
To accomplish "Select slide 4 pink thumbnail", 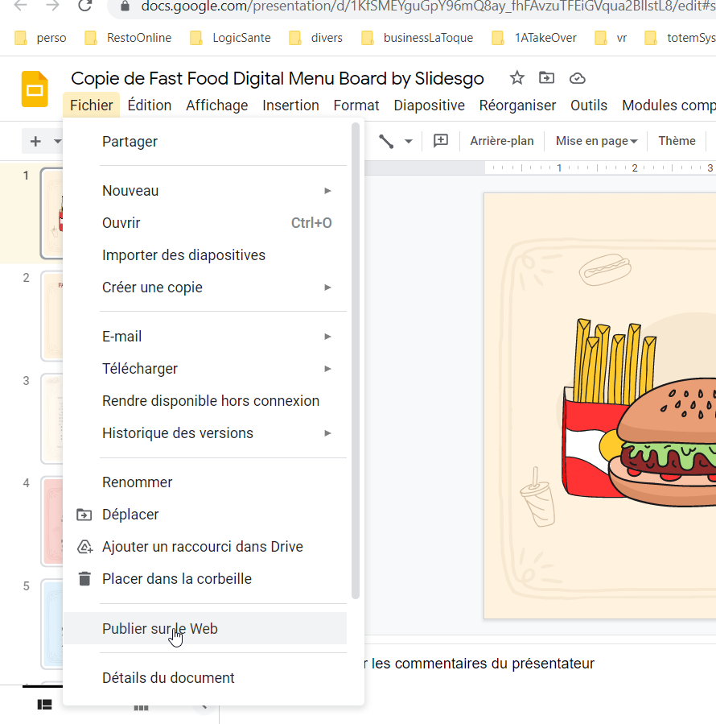I will tap(51, 521).
